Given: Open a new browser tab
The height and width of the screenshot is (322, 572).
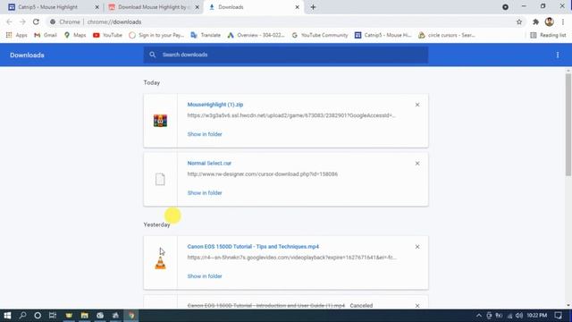Looking at the screenshot, I should pos(313,7).
